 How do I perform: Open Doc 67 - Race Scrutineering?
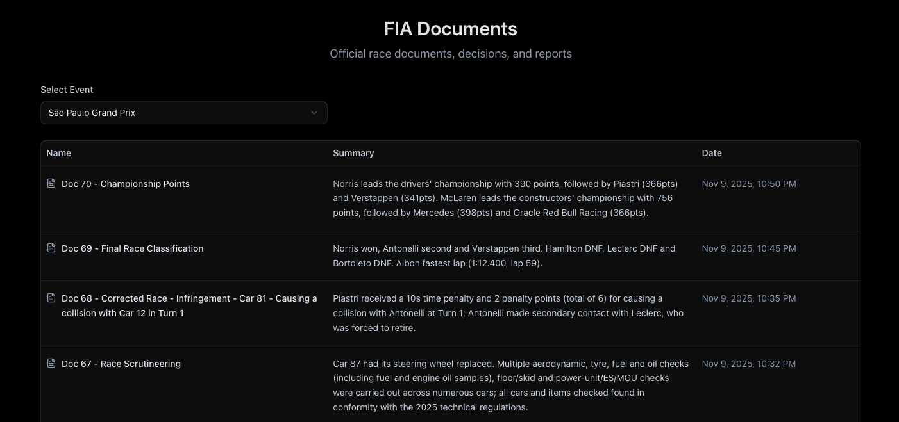point(121,364)
